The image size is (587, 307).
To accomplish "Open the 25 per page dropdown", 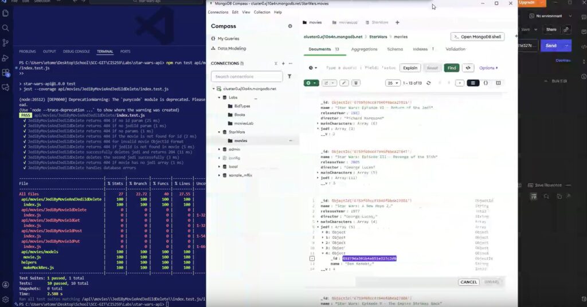I will coord(393,83).
